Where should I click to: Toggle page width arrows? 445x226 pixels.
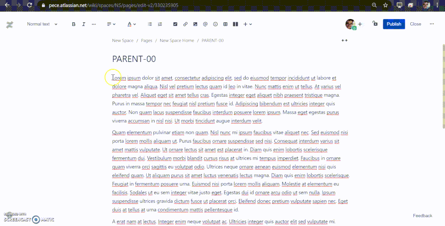(345, 41)
